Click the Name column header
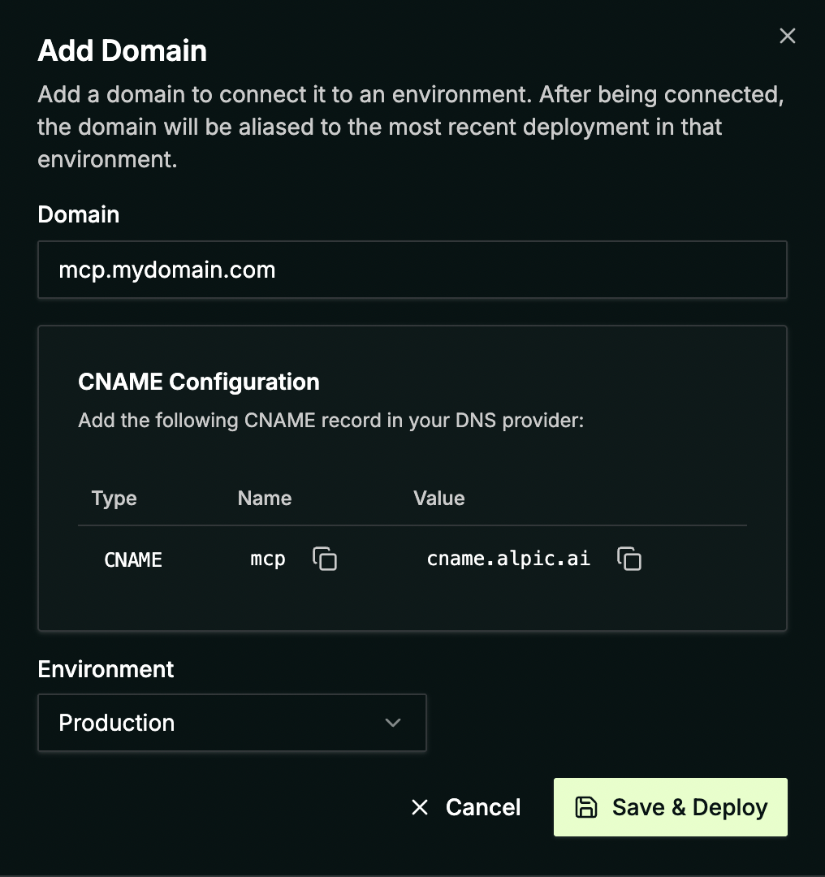 pos(264,498)
